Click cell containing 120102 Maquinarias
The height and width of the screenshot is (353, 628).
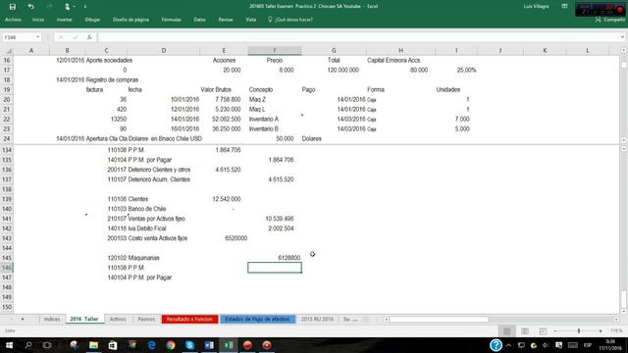[x=133, y=258]
